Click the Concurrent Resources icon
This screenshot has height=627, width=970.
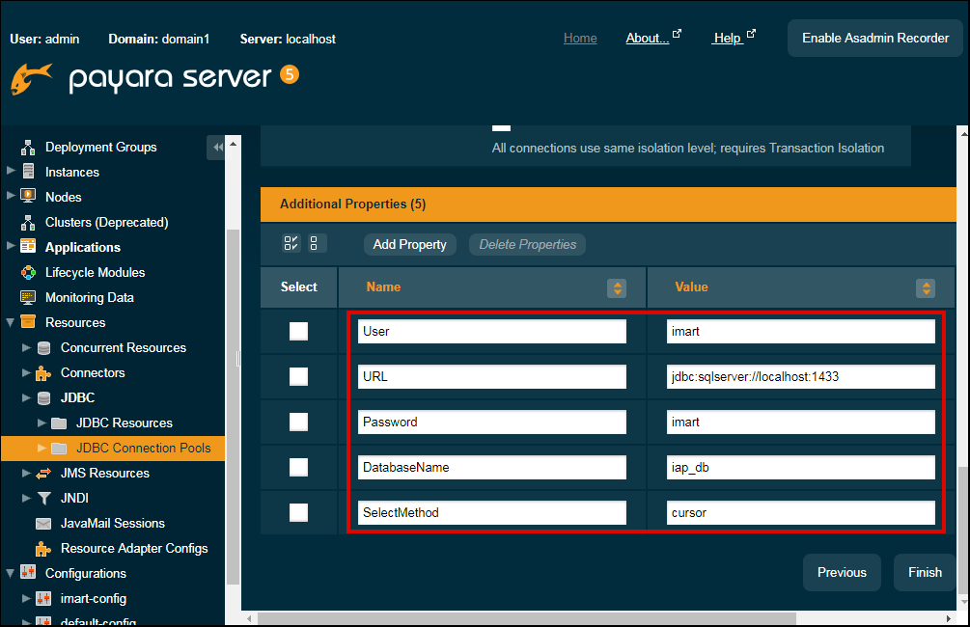pos(43,347)
